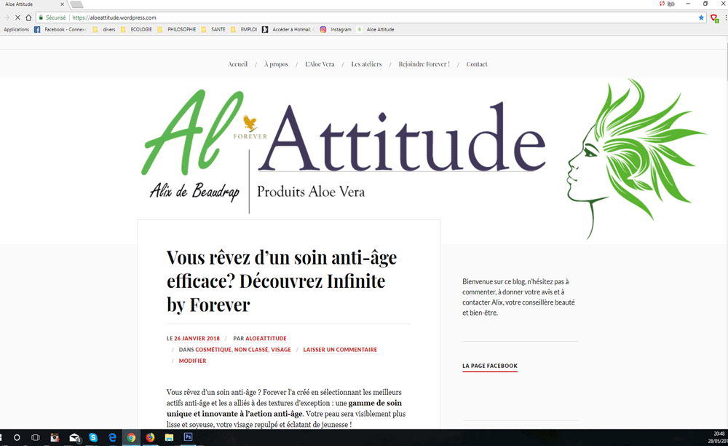Screen dimensions: 728x446
Task: Open the Chrome three-dot menu
Action: click(726, 17)
